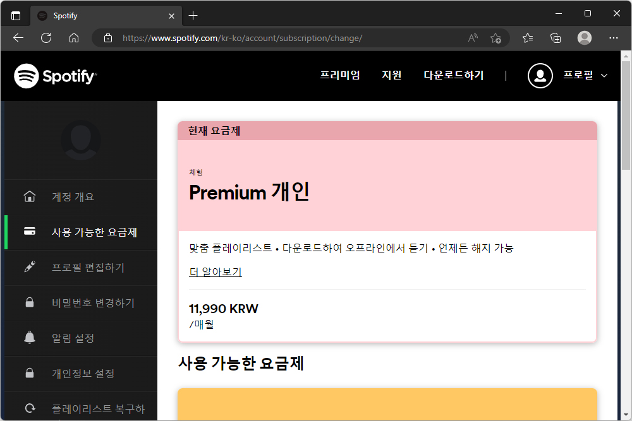Screen dimensions: 632x421
Task: Open 프로필 편집하기 in the sidebar
Action: point(88,268)
